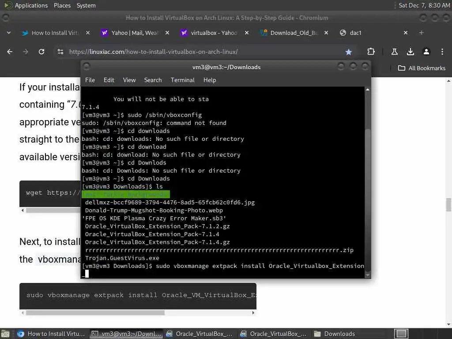Click the show desktop icon in bottom panel
This screenshot has height=339, width=452.
click(x=5, y=334)
